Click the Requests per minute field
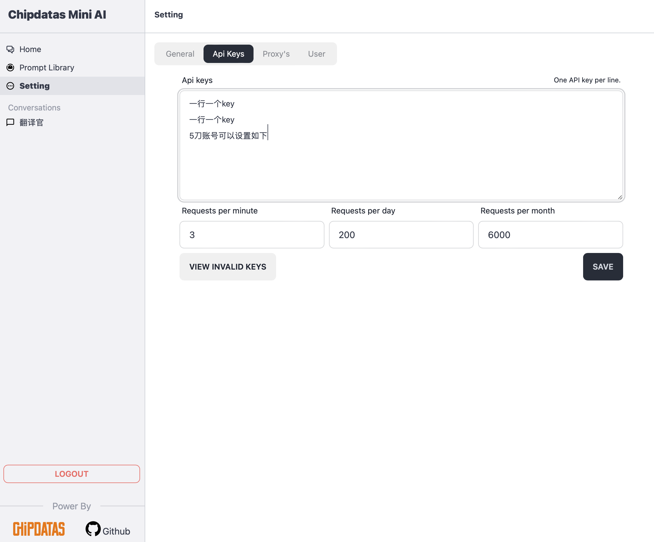 click(252, 235)
